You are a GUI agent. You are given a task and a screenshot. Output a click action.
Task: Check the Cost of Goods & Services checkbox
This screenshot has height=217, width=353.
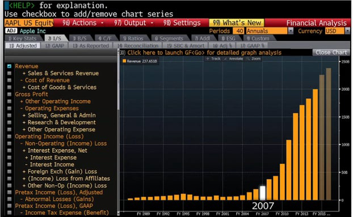point(9,87)
